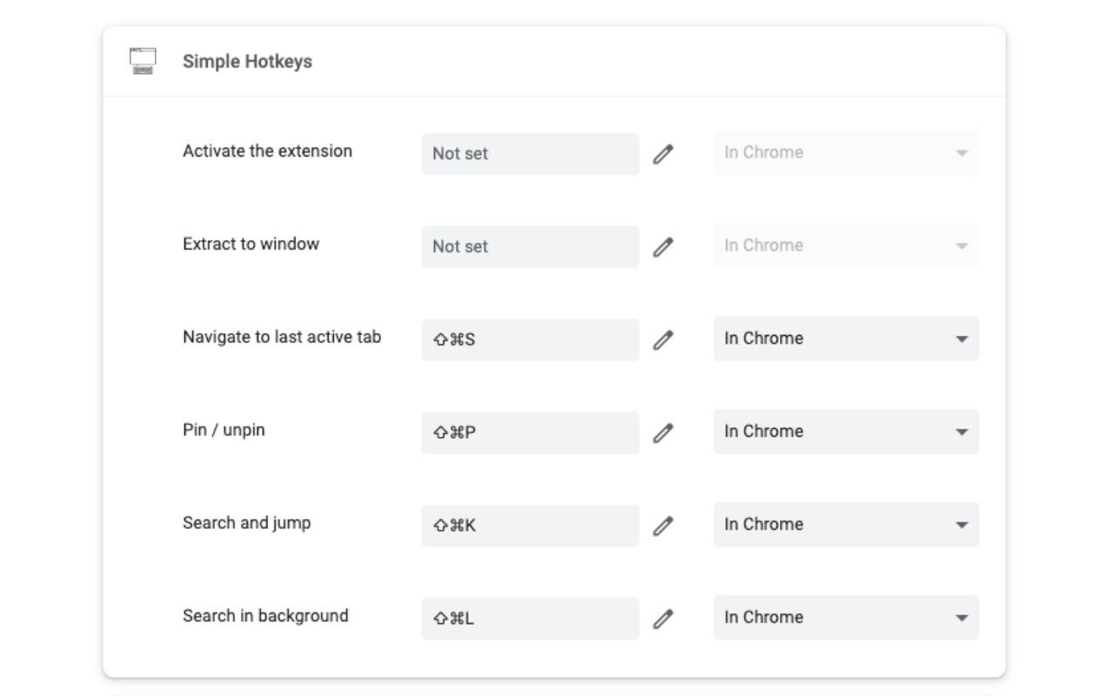
Task: Click the edit pencil for Navigate to last active tab
Action: (663, 338)
